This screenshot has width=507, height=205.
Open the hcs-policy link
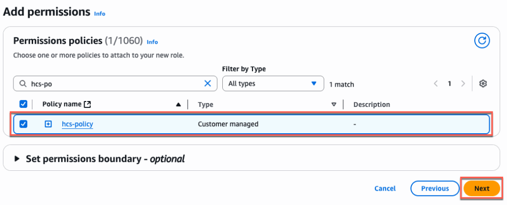click(77, 124)
